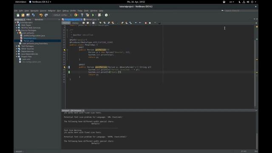Select Person.java in project tree
The image size is (272, 153).
point(28,41)
